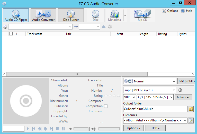Click the app icon in title bar
Image resolution: width=197 pixels, height=134 pixels.
click(x=4, y=4)
